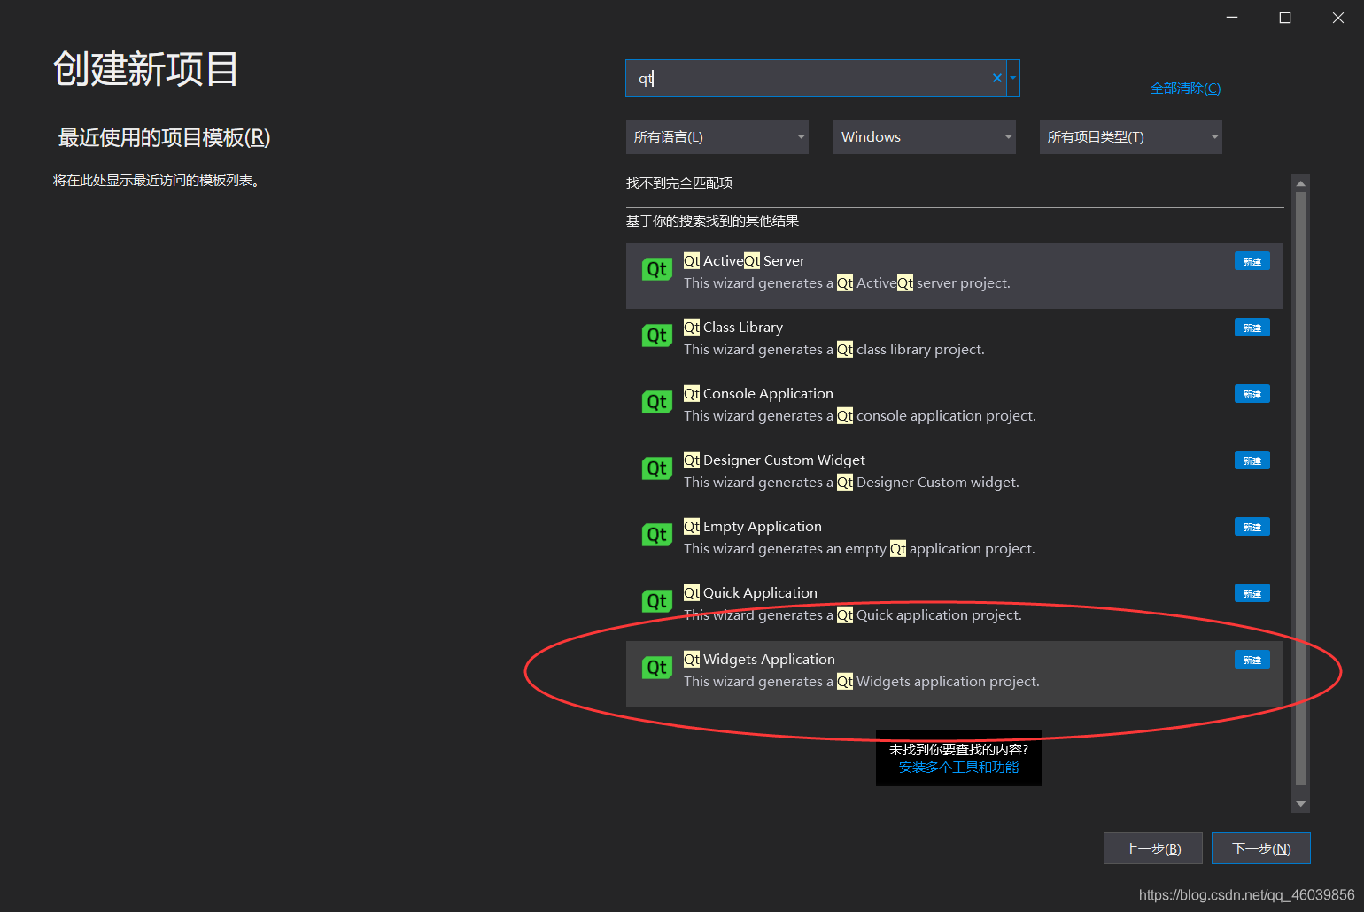Click the 创建新项目 dialog heading
Screen dimensions: 1364x912
point(146,69)
